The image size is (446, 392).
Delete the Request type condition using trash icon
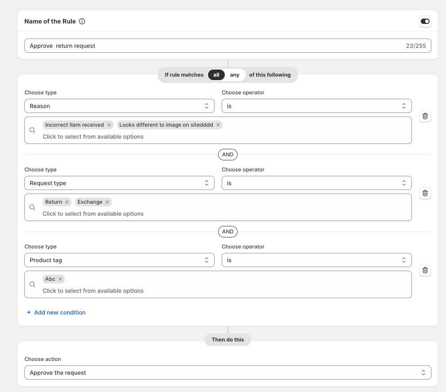click(425, 193)
